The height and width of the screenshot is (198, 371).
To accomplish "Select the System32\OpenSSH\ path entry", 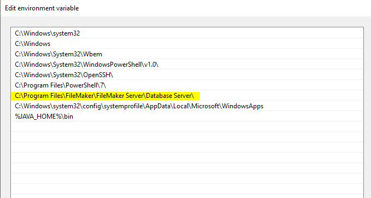I will [x=187, y=75].
